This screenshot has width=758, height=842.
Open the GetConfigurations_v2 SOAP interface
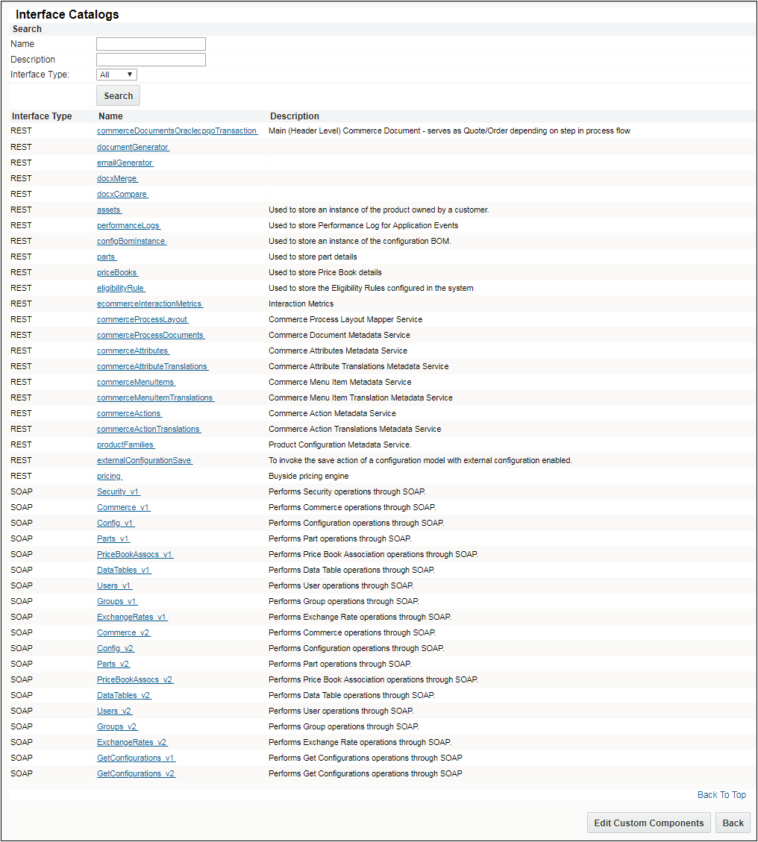[x=136, y=773]
